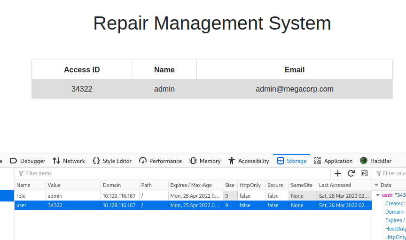Open the Memory panel
406x240 pixels.
(205, 161)
